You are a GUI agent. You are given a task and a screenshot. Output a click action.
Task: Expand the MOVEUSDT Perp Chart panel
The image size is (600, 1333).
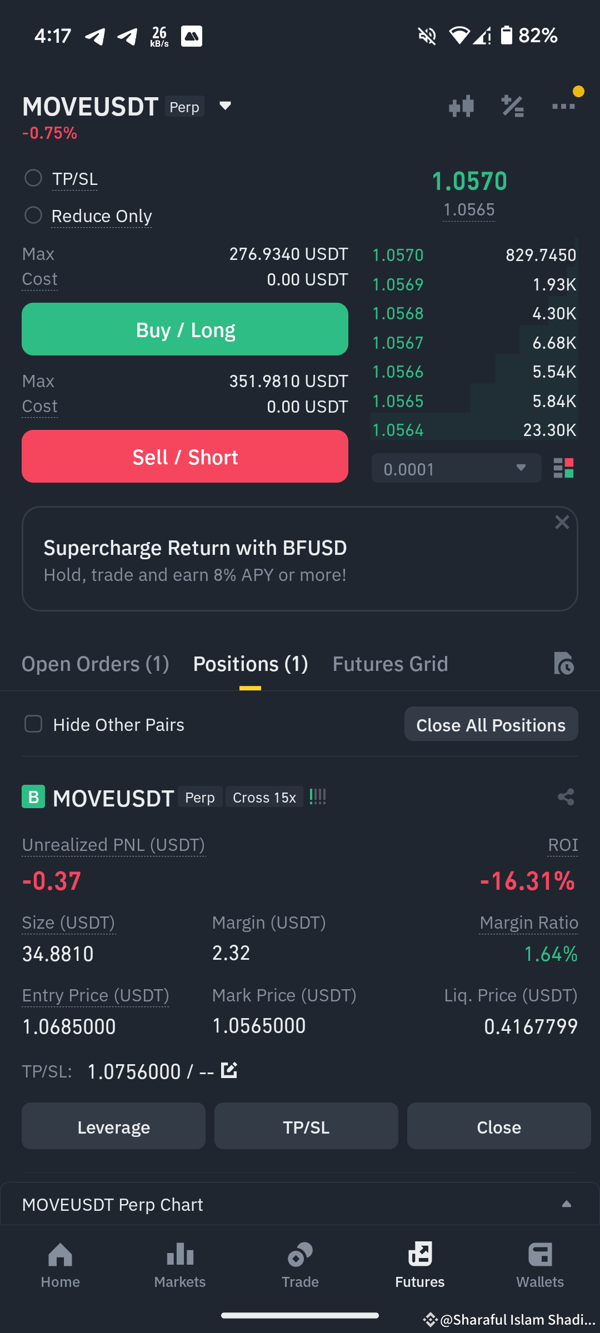click(x=300, y=1204)
